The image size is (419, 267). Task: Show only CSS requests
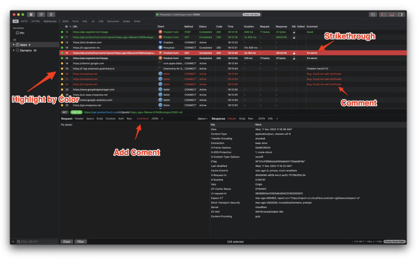(x=101, y=21)
